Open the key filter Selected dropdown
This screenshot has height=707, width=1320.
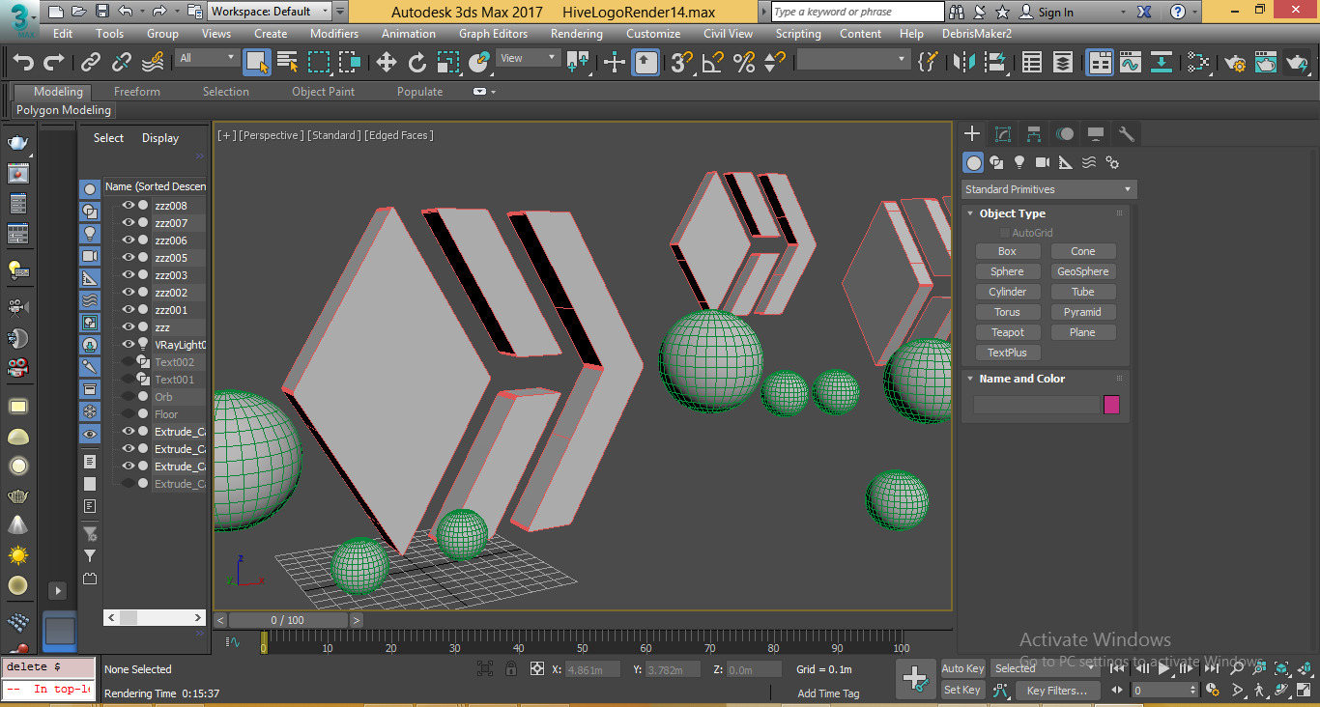pos(1045,668)
